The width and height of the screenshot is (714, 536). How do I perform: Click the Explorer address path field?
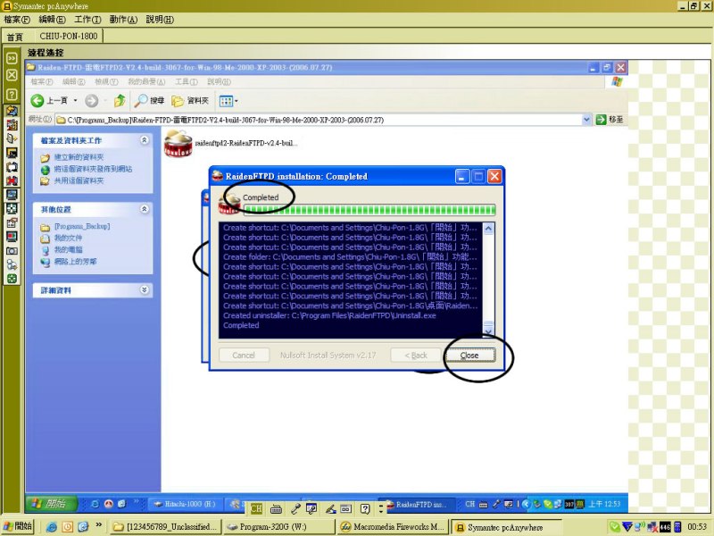click(x=319, y=120)
